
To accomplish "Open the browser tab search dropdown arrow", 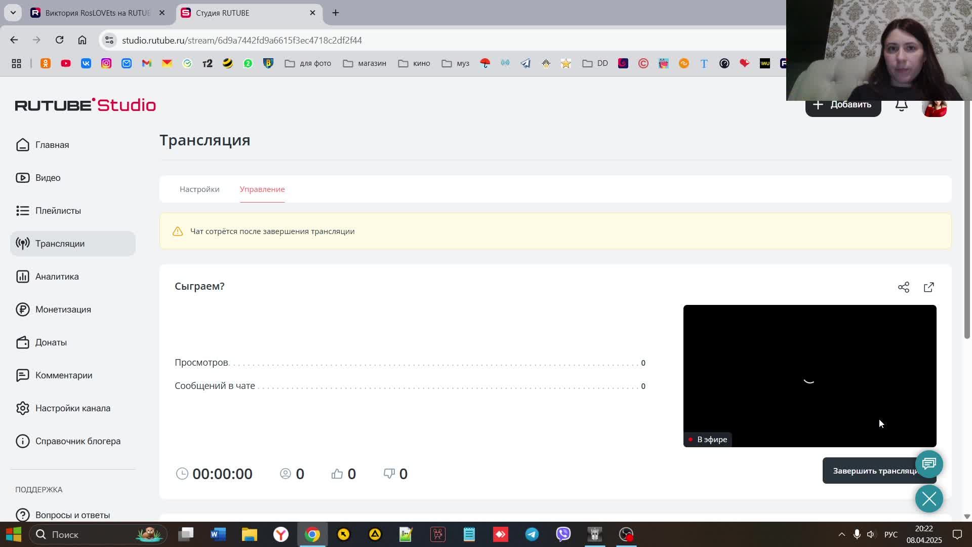I will click(13, 13).
